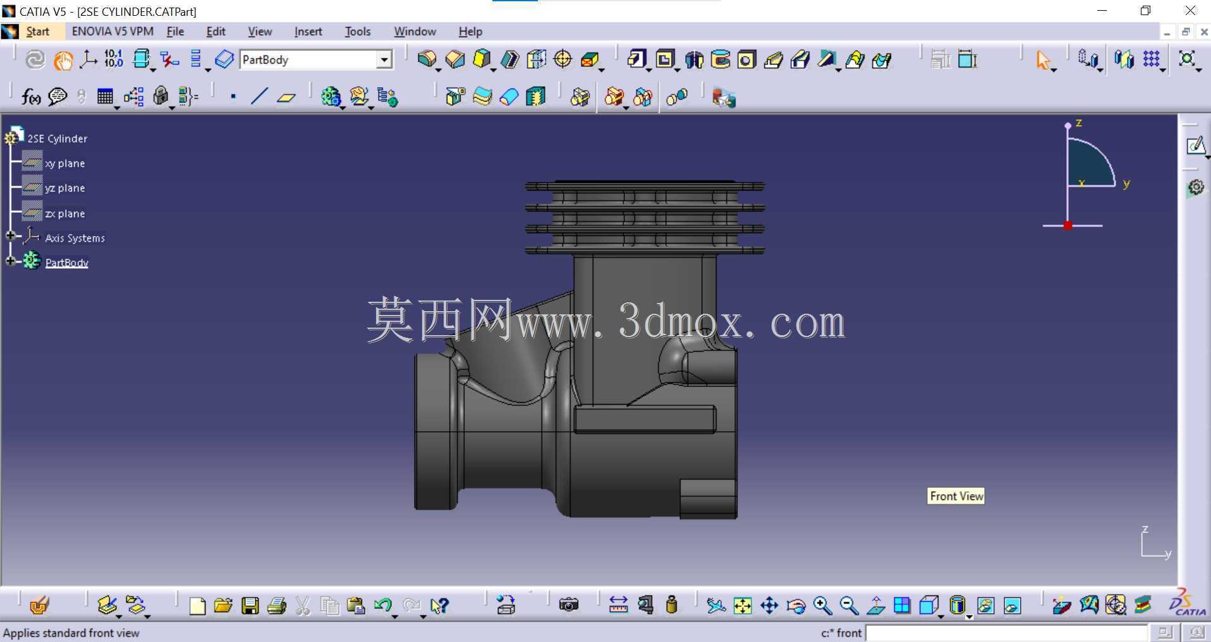Click the What's This help icon

tap(439, 605)
